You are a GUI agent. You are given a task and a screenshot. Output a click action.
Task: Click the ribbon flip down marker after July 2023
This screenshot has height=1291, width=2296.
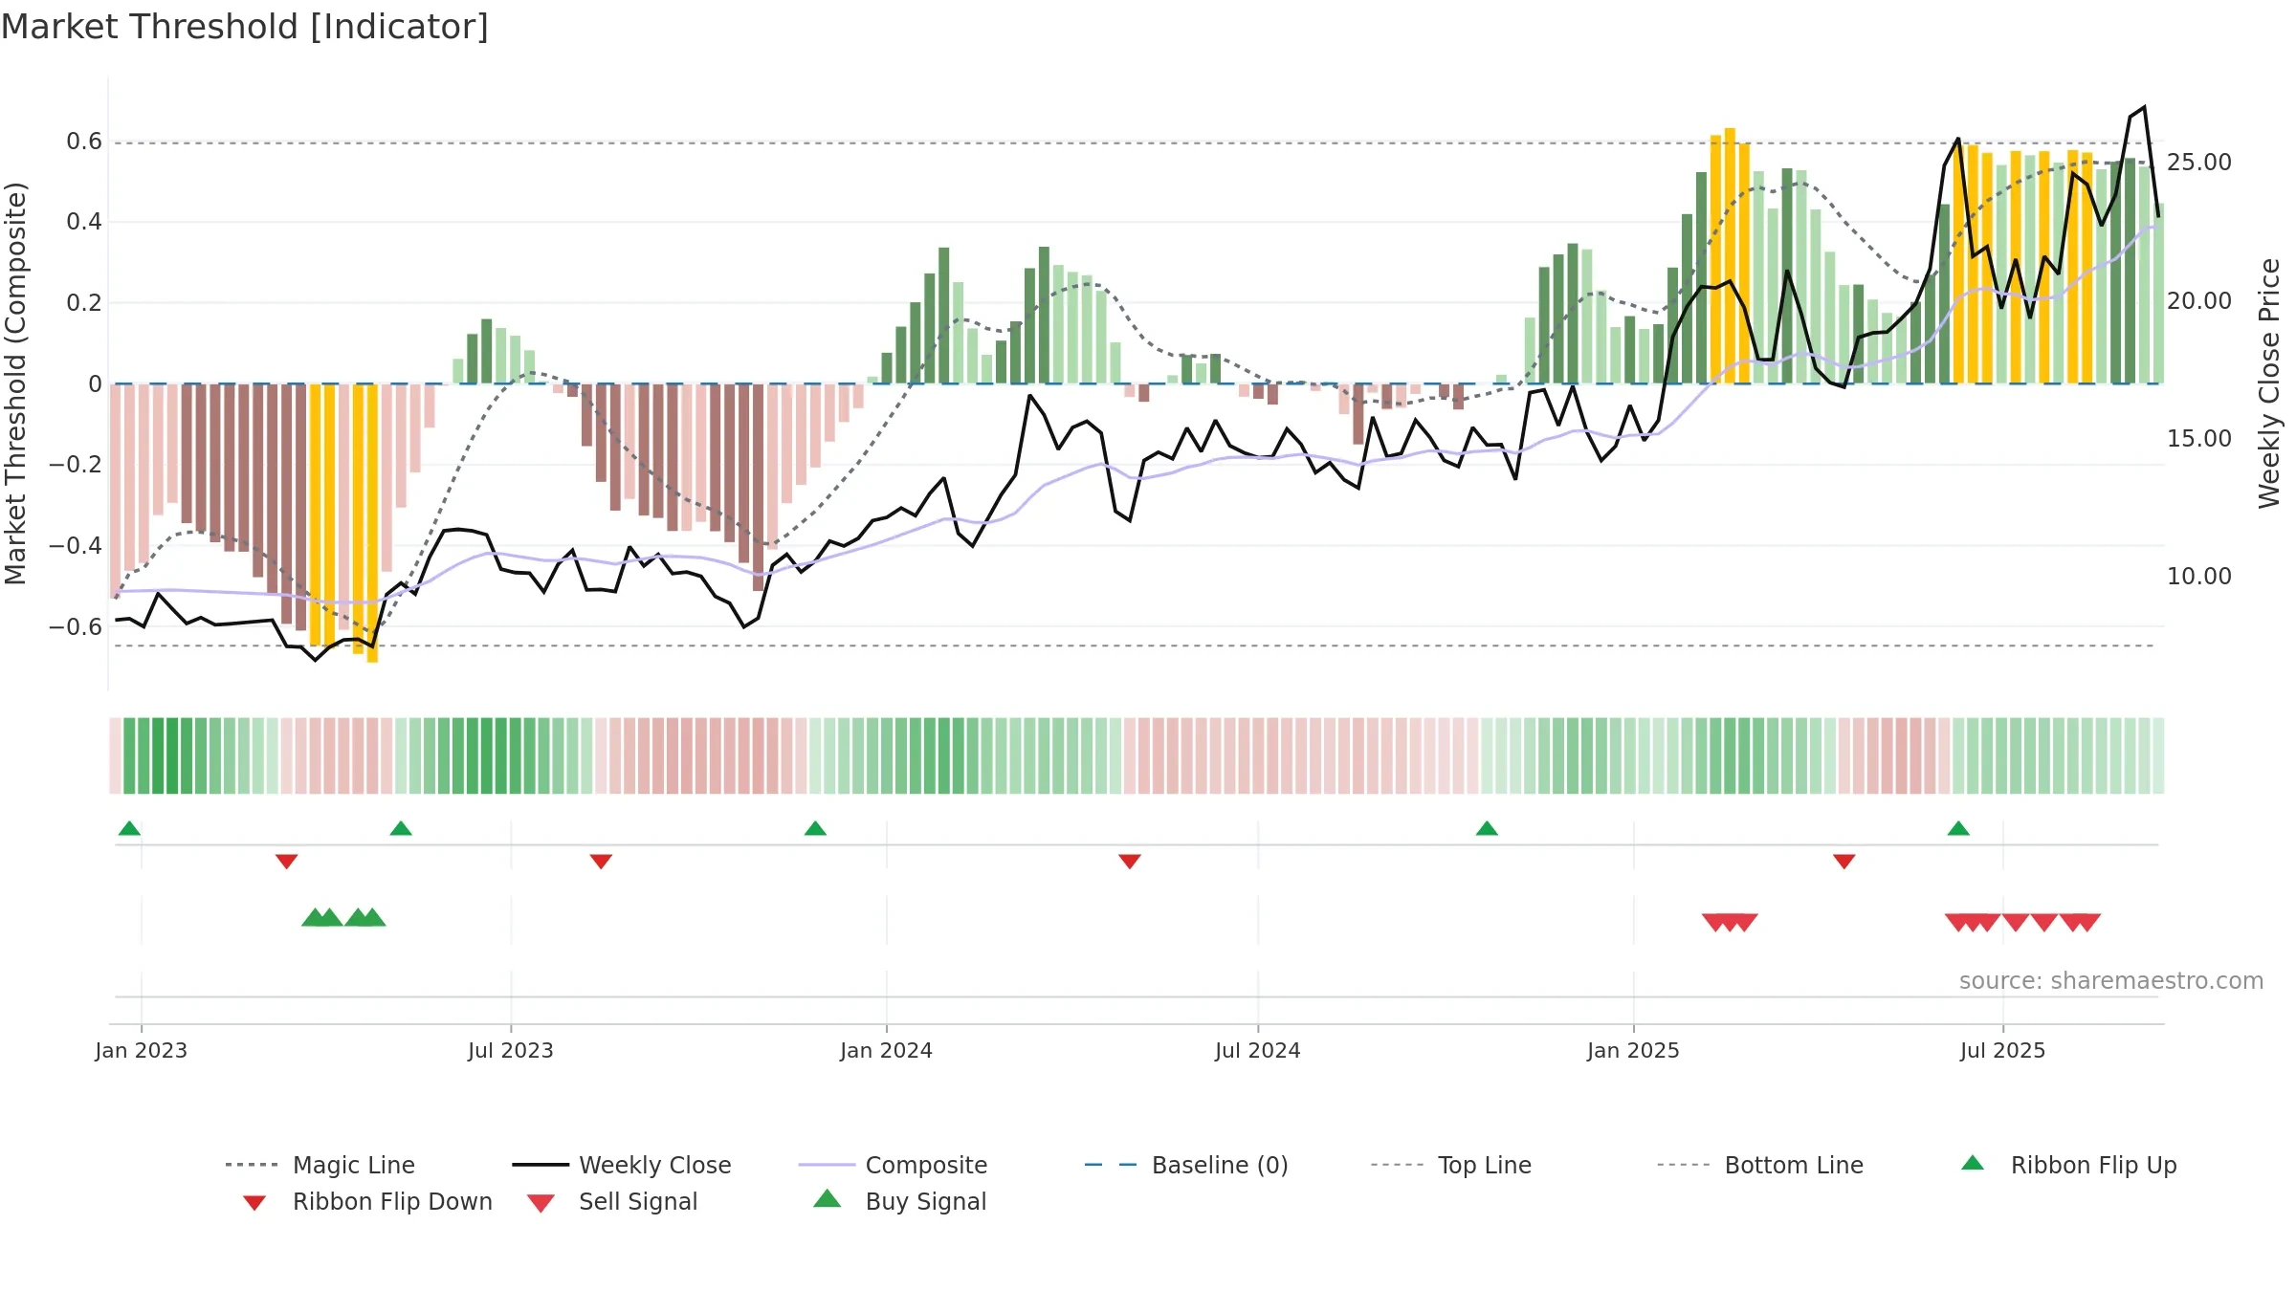click(x=601, y=862)
